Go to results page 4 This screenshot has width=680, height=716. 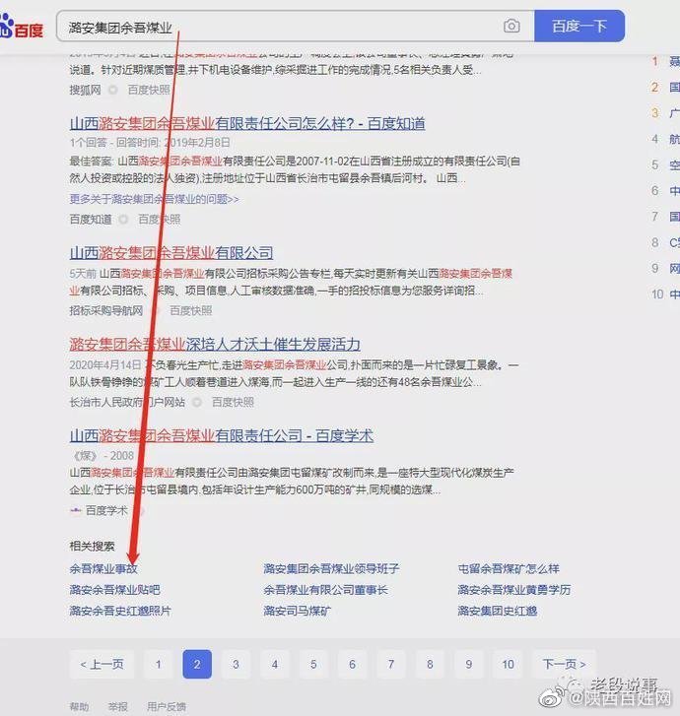click(275, 664)
